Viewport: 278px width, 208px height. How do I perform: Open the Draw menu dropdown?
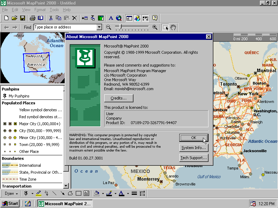[11, 193]
